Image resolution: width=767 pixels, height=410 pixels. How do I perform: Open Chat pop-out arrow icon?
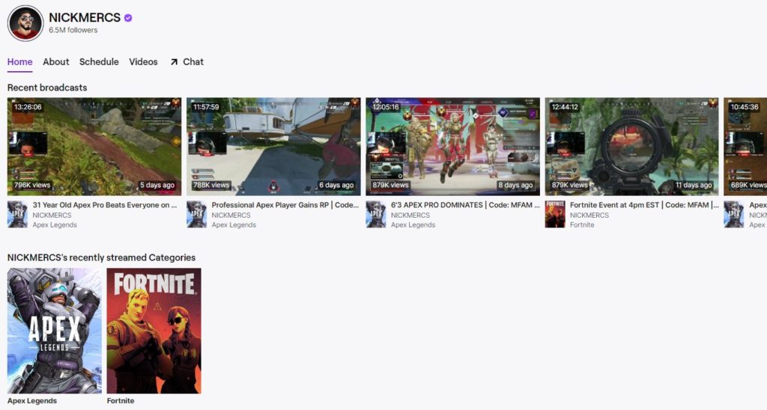click(174, 62)
